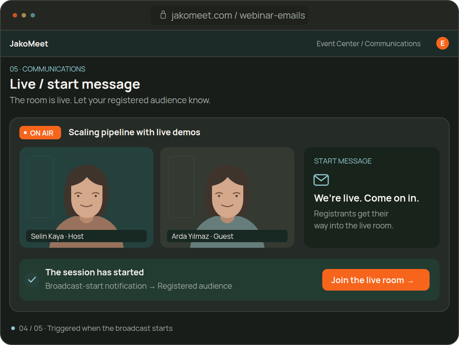Click the 'Scaling pipeline with live demos' title
Viewport: 459px width, 345px height.
134,132
